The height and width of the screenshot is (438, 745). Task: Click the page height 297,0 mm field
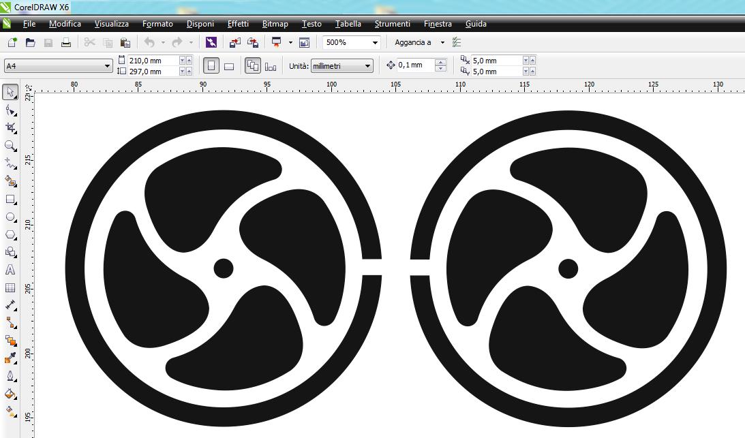pyautogui.click(x=153, y=72)
